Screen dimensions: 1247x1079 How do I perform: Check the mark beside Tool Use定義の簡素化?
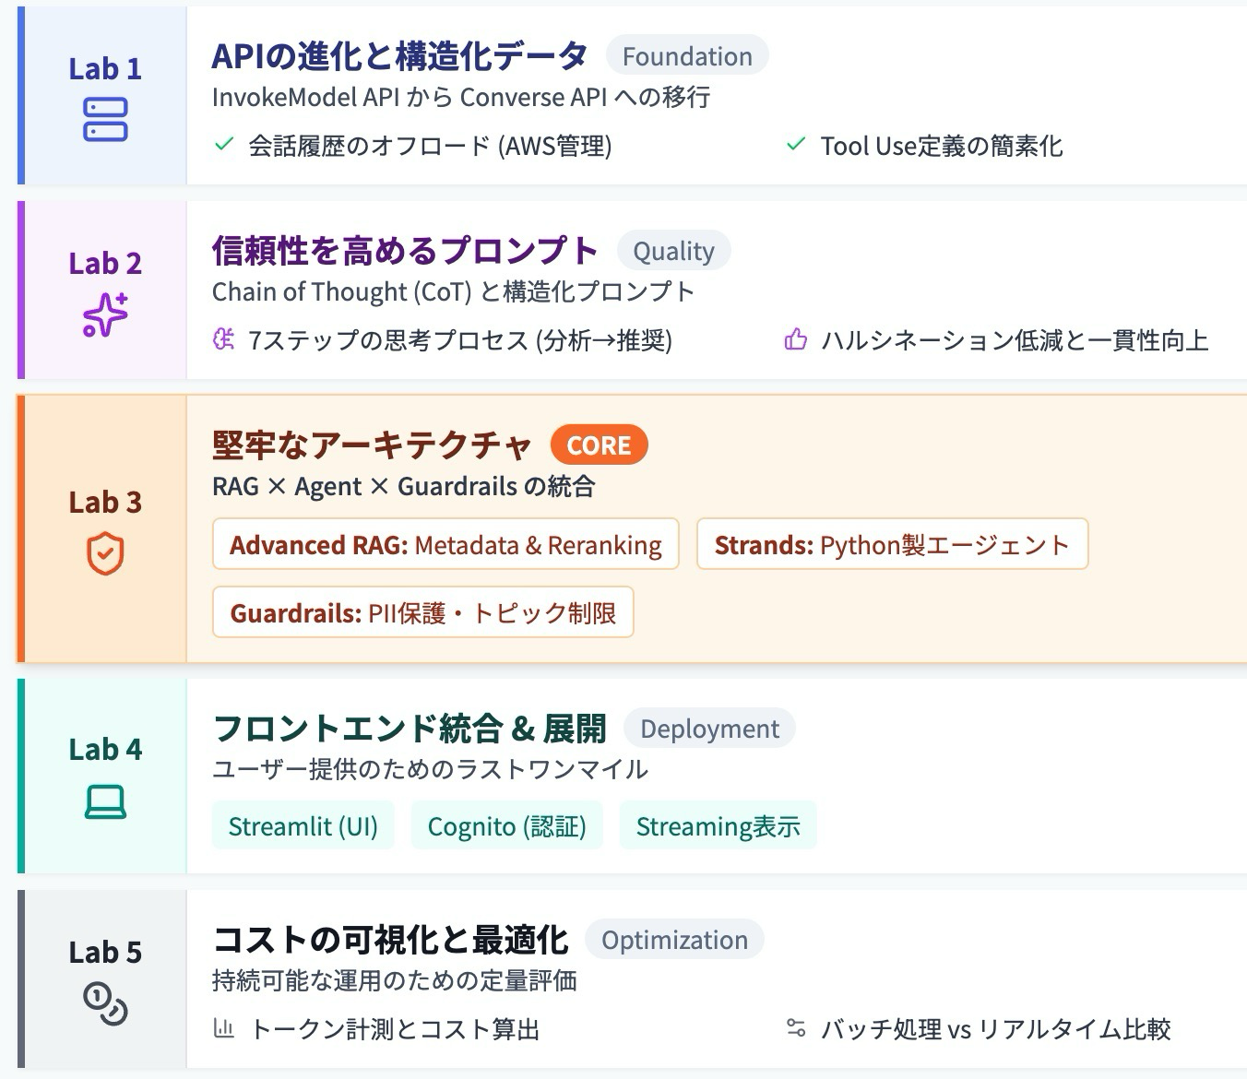click(795, 145)
